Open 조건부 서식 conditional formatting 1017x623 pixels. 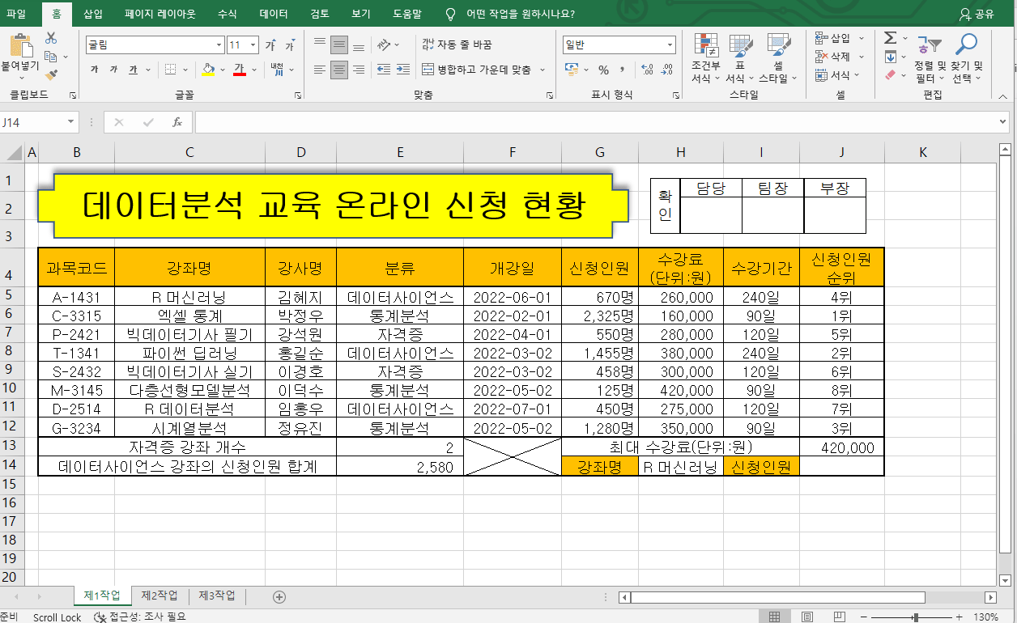coord(705,58)
